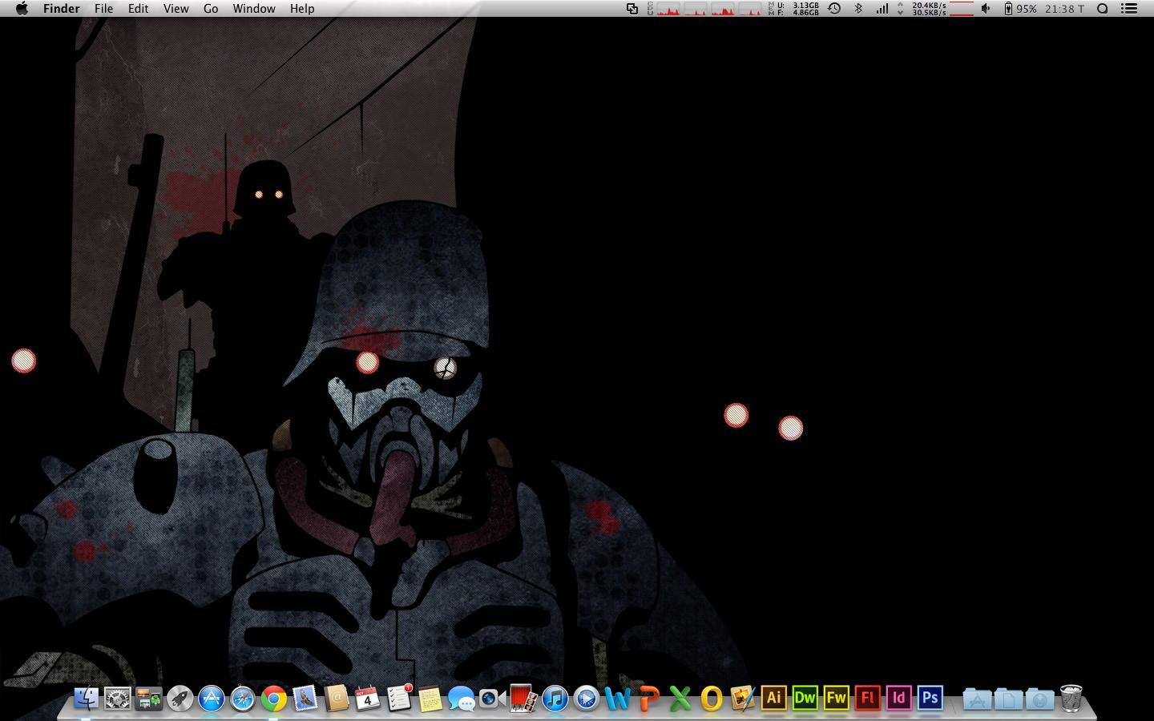Screen dimensions: 1154x721
Task: Launch Adobe Illustrator (Ai)
Action: [773, 698]
